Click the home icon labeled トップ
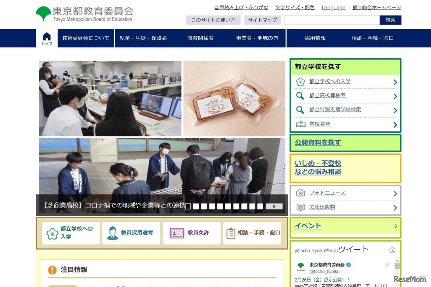 point(46,37)
